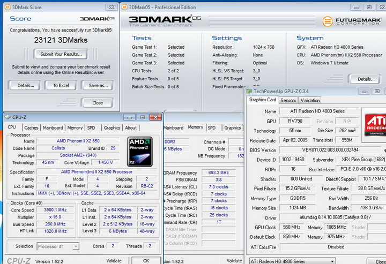This screenshot has height=264, width=386.
Task: Click the Save as button
Action: 98,86
